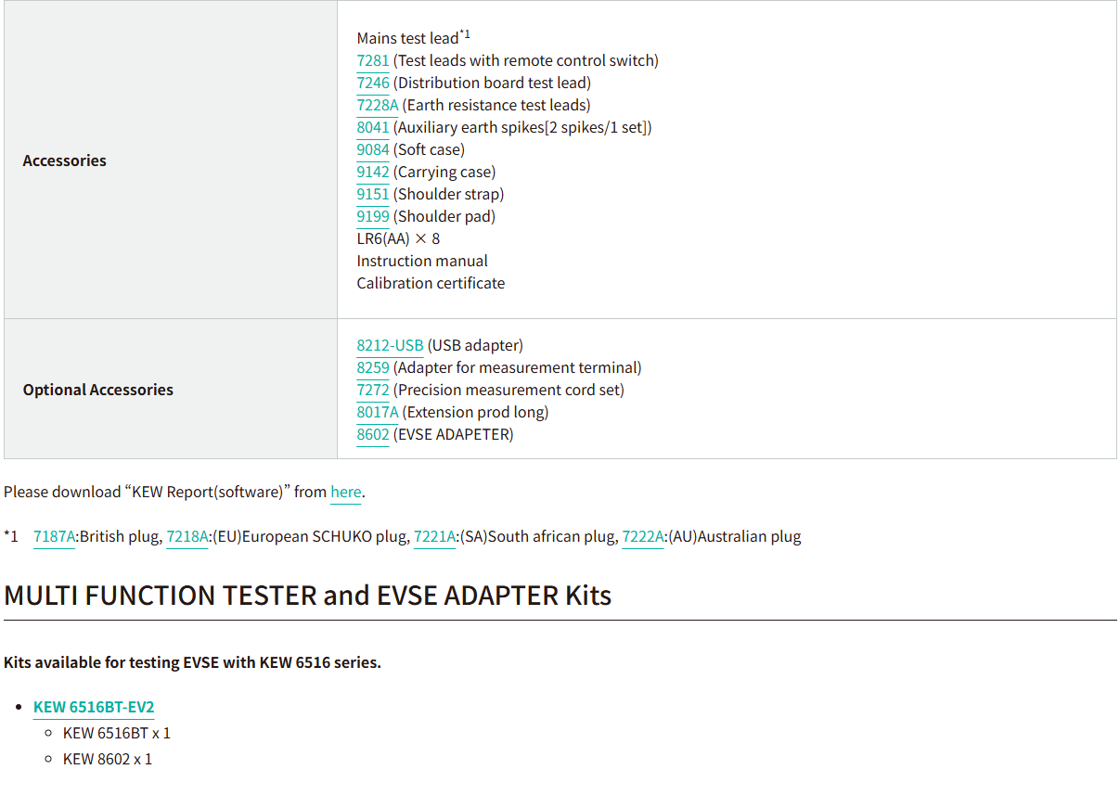Open 7272 precision measurement cord set

373,391
